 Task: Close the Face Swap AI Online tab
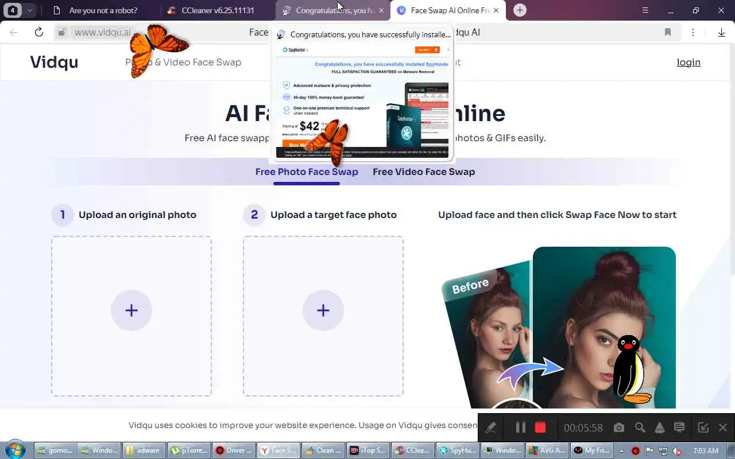(x=496, y=10)
